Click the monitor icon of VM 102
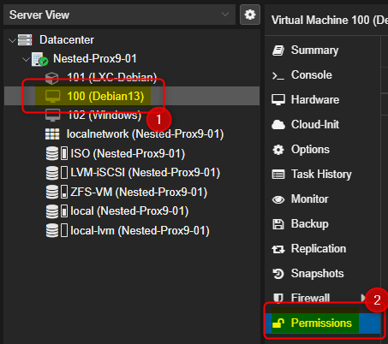The width and height of the screenshot is (388, 344). point(52,116)
